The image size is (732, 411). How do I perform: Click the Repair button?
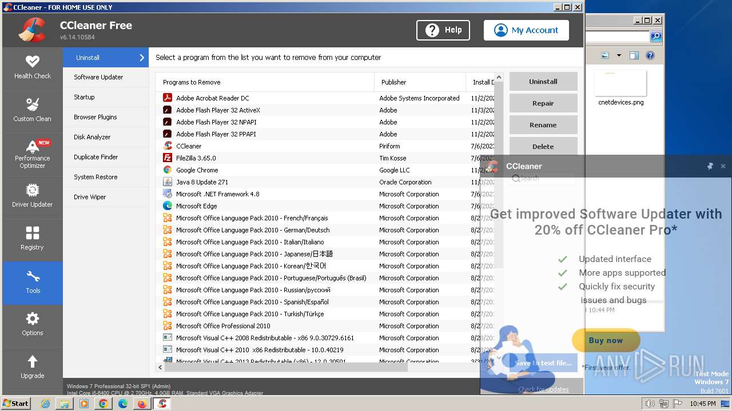(x=543, y=103)
